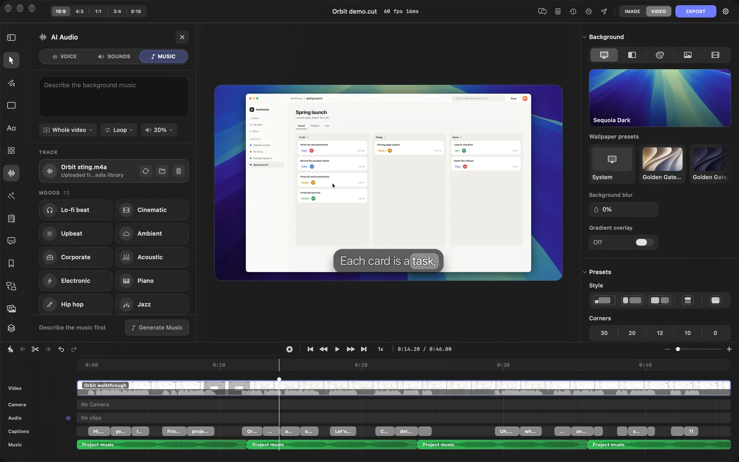
Task: Open the 20% volume dropdown
Action: click(159, 130)
